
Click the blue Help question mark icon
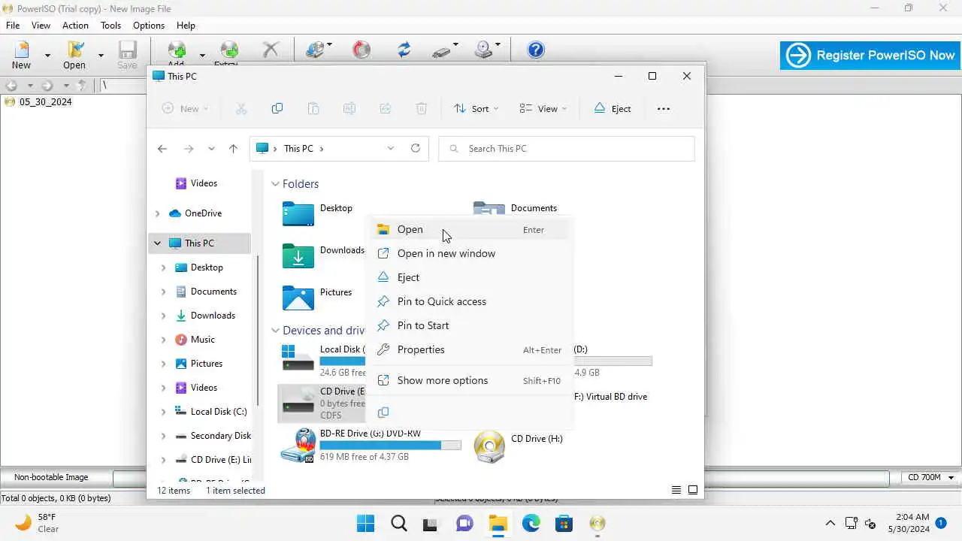click(x=536, y=50)
